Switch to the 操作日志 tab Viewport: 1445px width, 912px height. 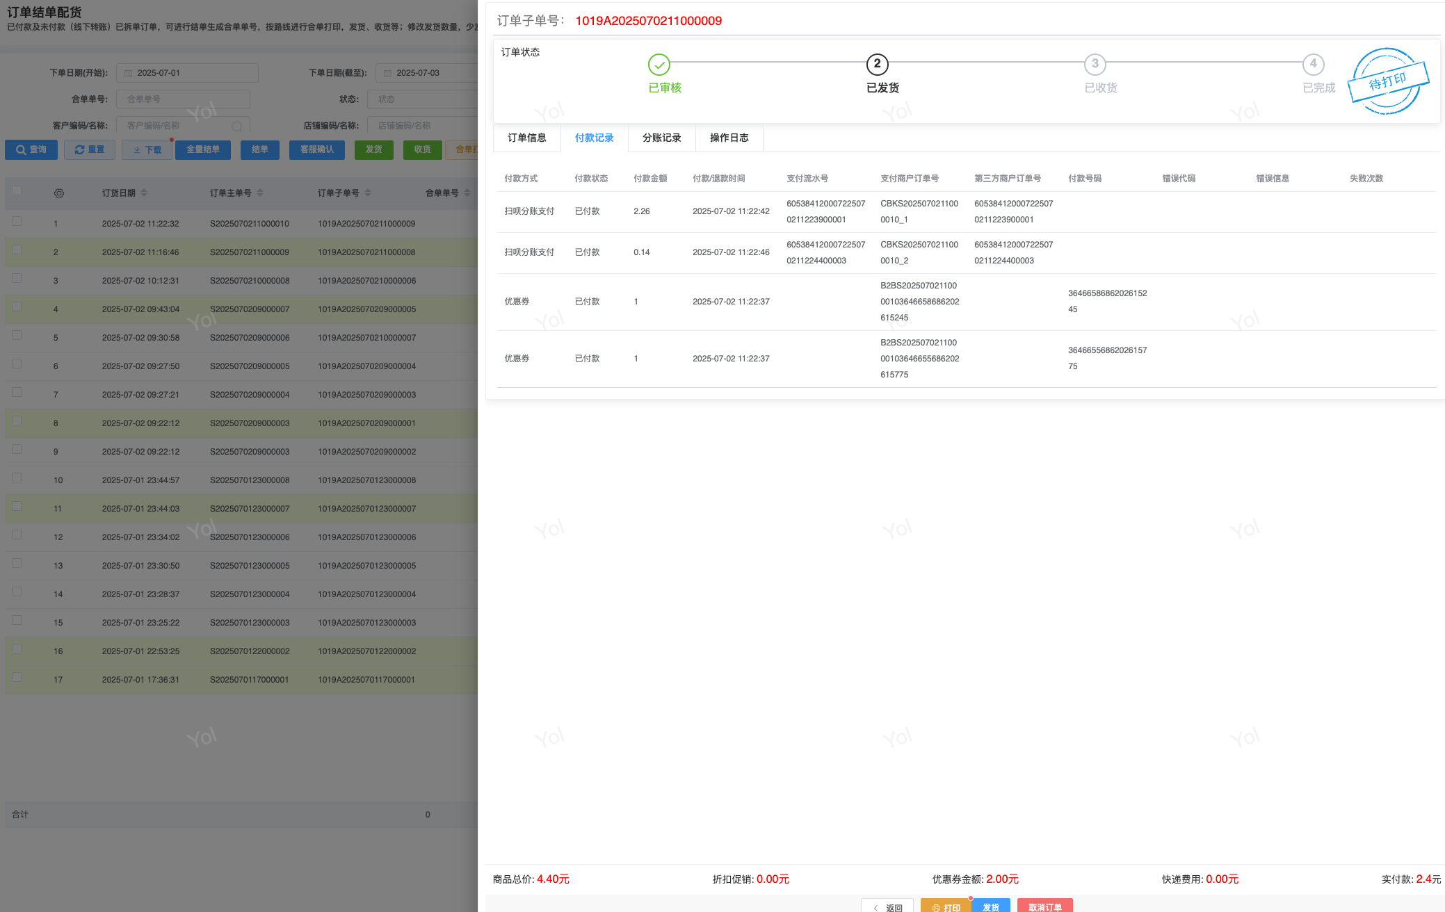coord(729,138)
